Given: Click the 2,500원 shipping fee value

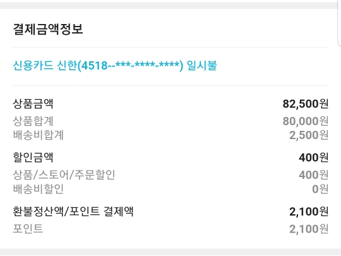Looking at the screenshot, I should pos(309,135).
